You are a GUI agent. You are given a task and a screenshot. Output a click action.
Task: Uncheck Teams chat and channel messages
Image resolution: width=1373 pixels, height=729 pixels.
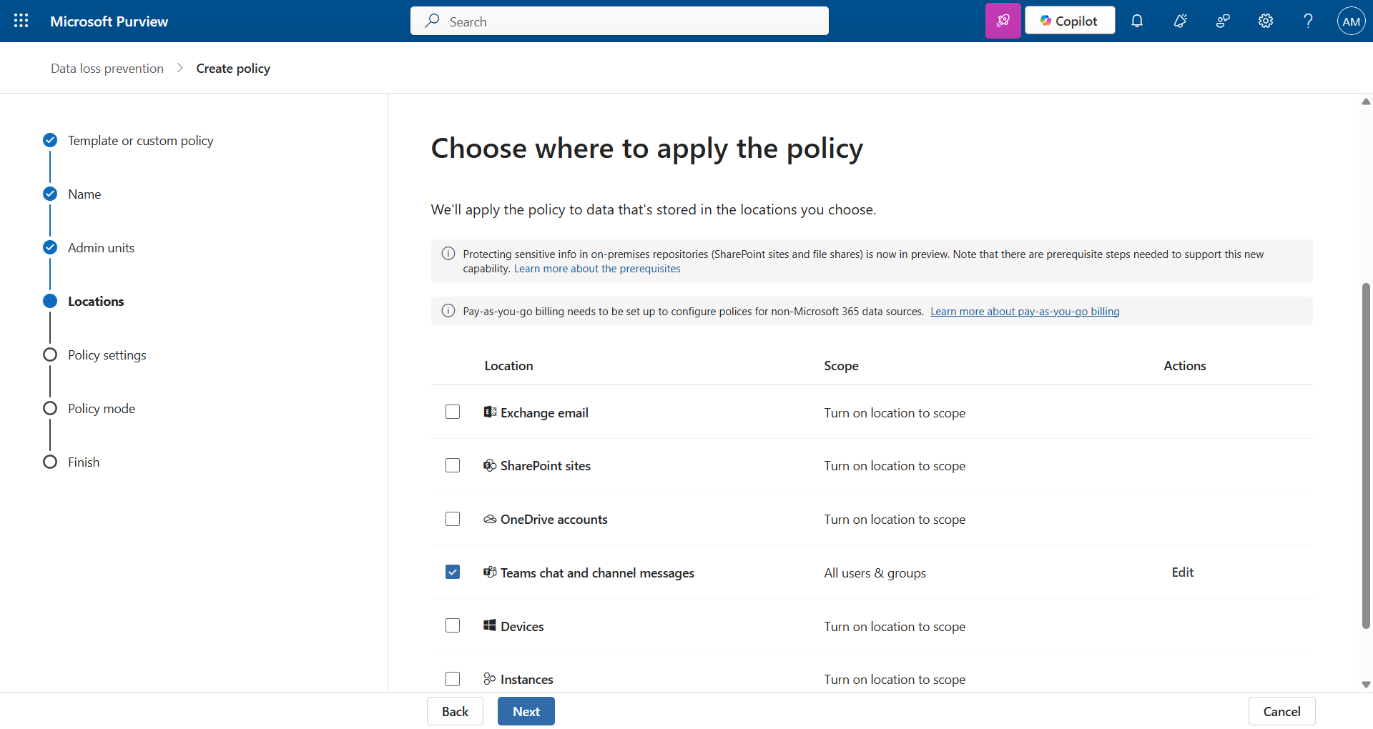[453, 572]
